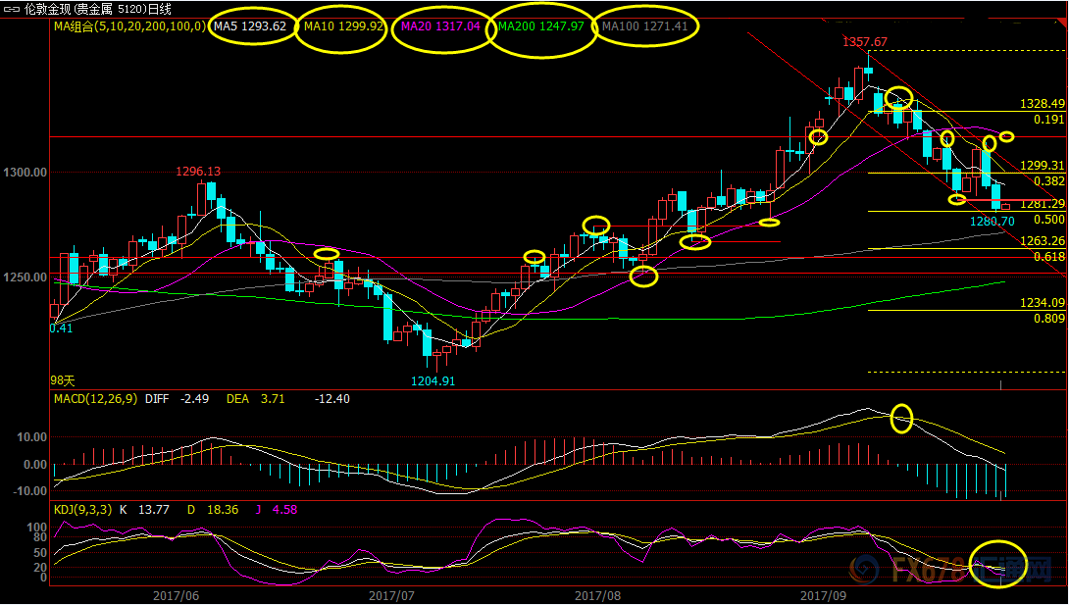Click the 1280.70 recent low label
This screenshot has width=1069, height=605.
coord(992,222)
